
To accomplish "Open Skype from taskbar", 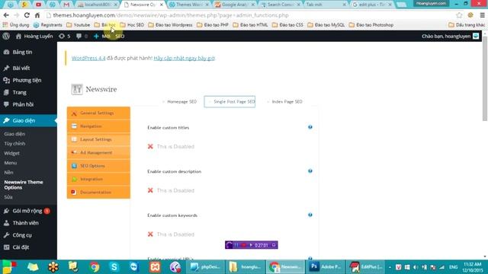I will pos(114,267).
